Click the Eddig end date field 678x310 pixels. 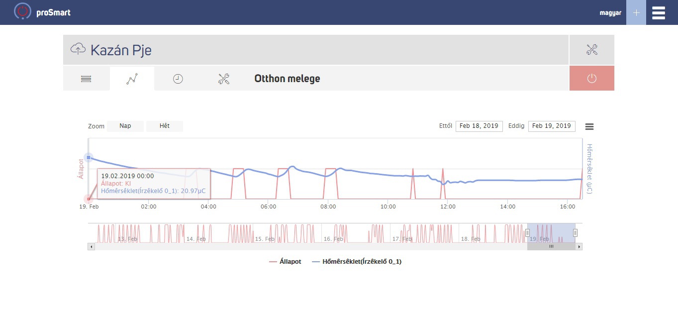pyautogui.click(x=552, y=126)
